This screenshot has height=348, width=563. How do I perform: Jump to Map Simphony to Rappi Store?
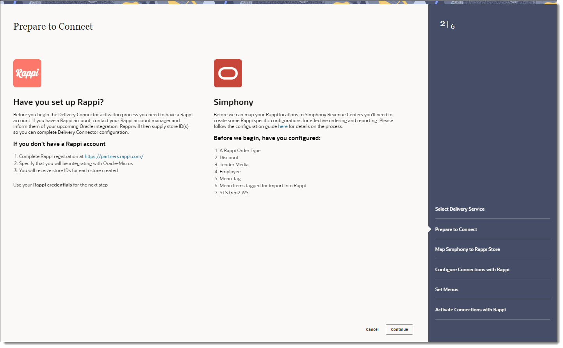[467, 249]
